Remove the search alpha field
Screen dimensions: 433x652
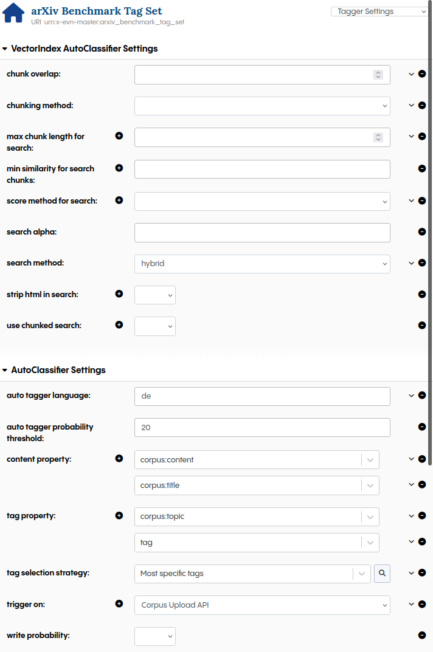click(x=422, y=232)
